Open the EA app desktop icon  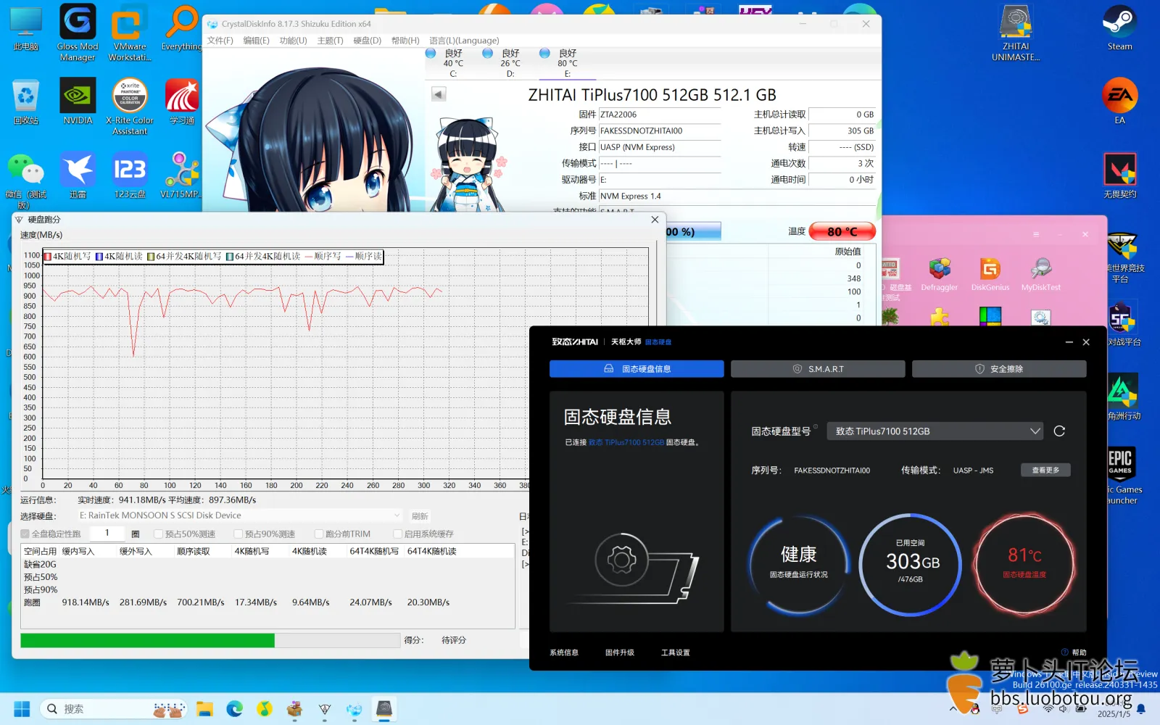pos(1119,101)
